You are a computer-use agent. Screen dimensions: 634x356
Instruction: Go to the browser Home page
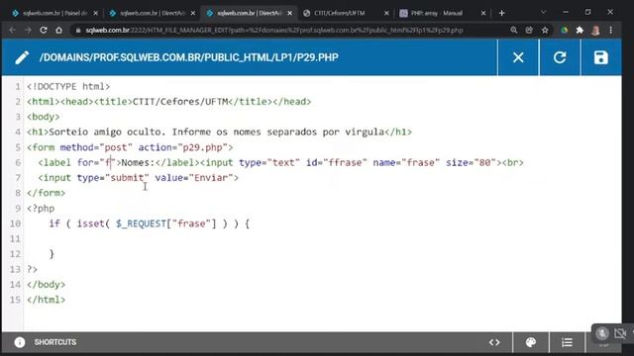point(58,30)
